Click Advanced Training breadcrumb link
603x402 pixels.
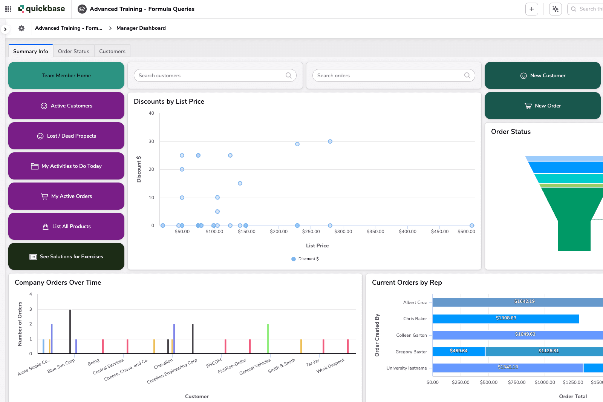69,28
